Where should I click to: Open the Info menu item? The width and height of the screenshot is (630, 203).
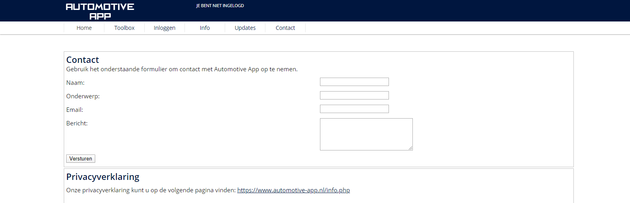(205, 28)
